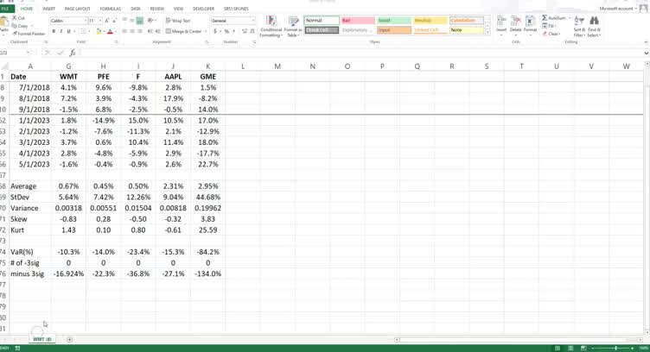This screenshot has width=650, height=352.
Task: Expand the formula bar
Action: click(646, 53)
